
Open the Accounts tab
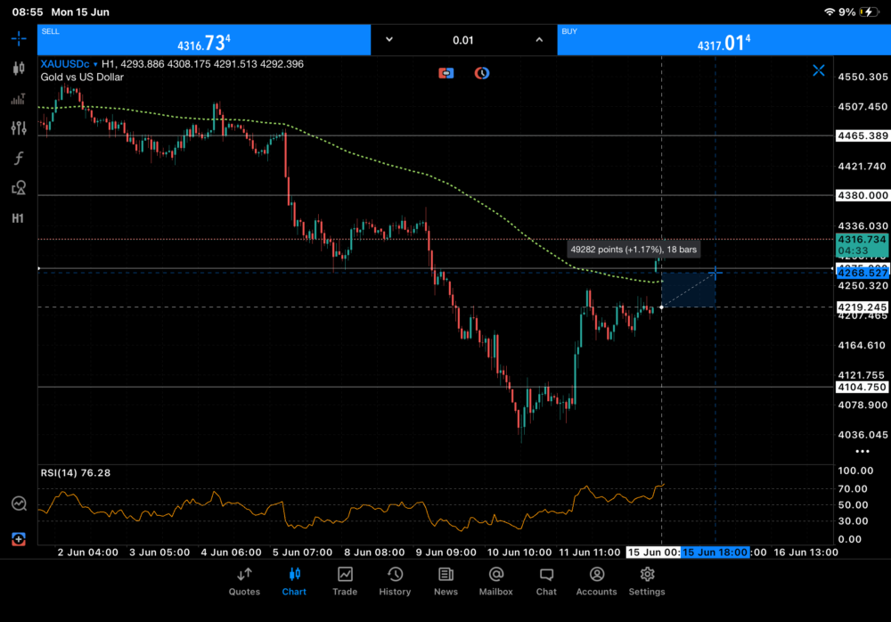(x=597, y=582)
